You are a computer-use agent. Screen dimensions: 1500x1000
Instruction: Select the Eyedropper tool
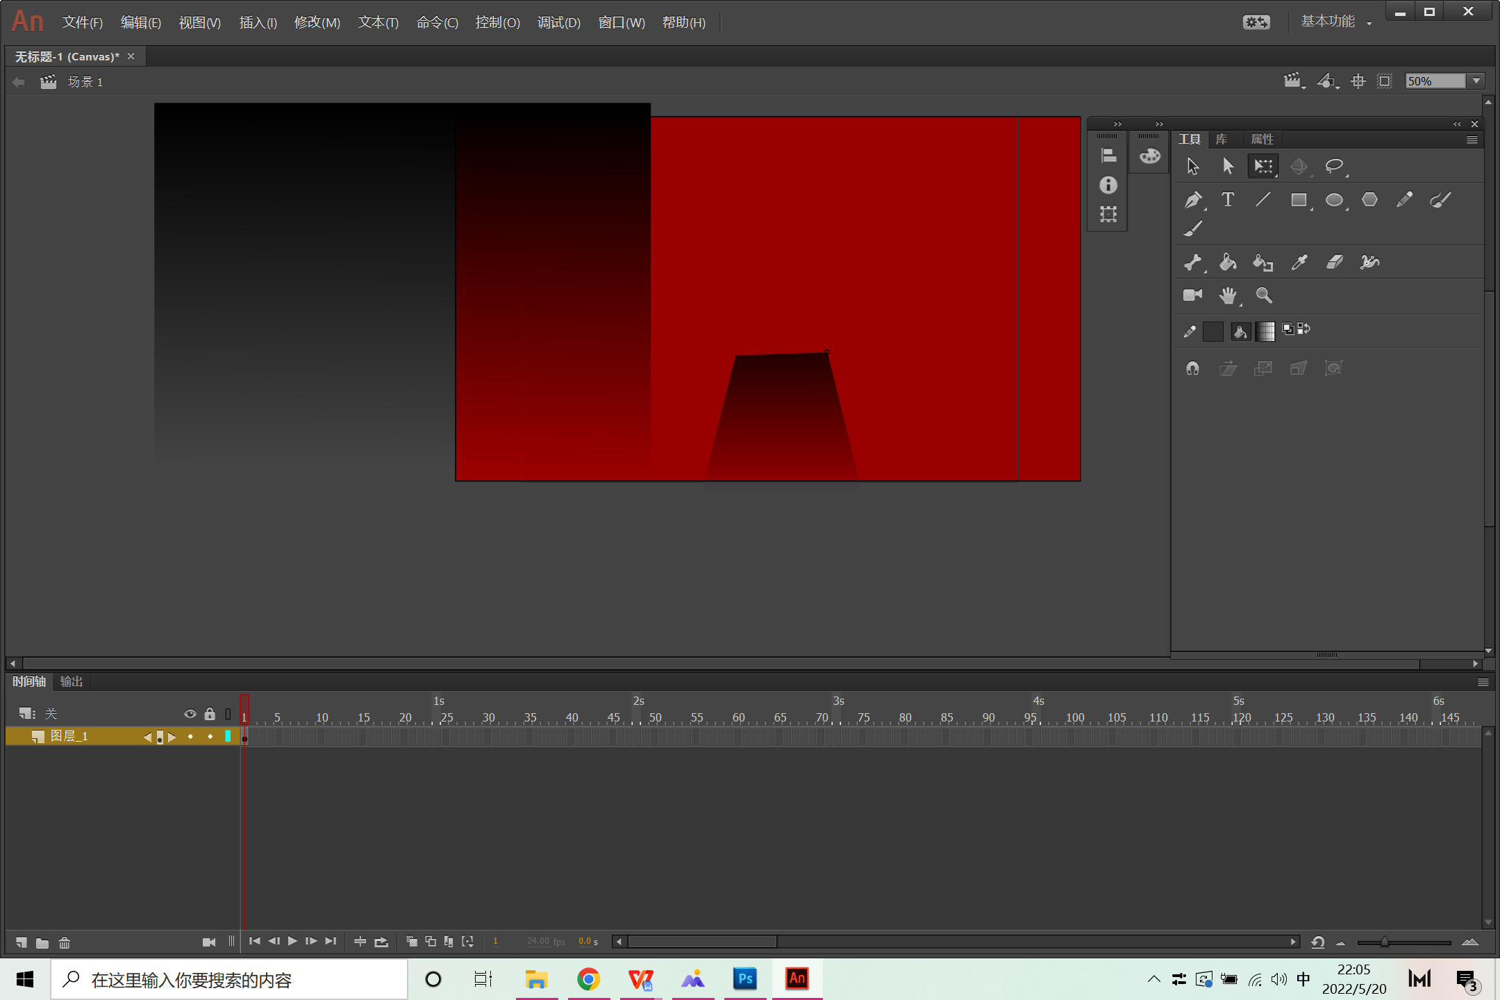[x=1299, y=262]
